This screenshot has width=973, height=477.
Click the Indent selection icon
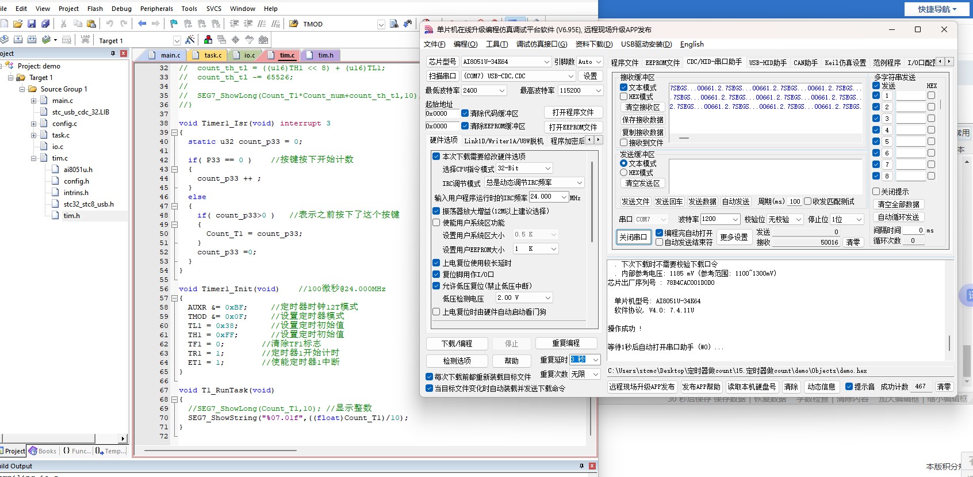click(x=234, y=24)
